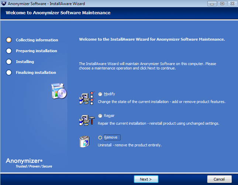The image size is (238, 185).
Task: Click the Anonymizer title bar app icon
Action: (x=4, y=4)
